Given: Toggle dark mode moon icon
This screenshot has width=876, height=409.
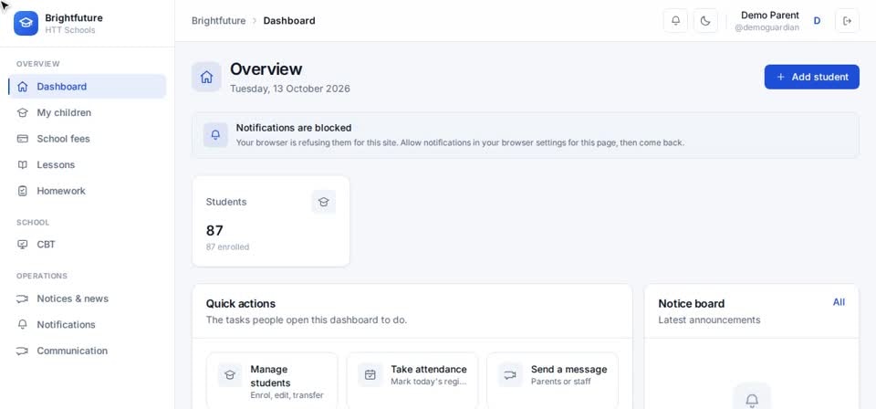Looking at the screenshot, I should coord(705,21).
